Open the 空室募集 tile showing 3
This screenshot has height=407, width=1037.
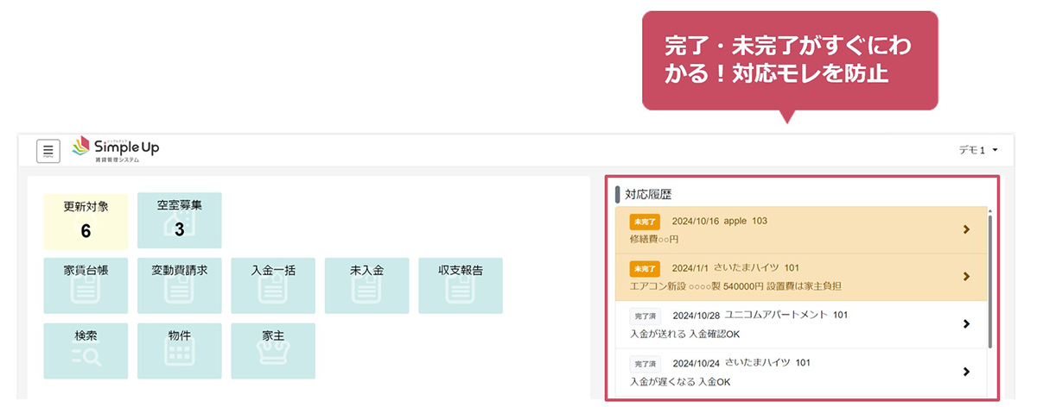tap(180, 221)
